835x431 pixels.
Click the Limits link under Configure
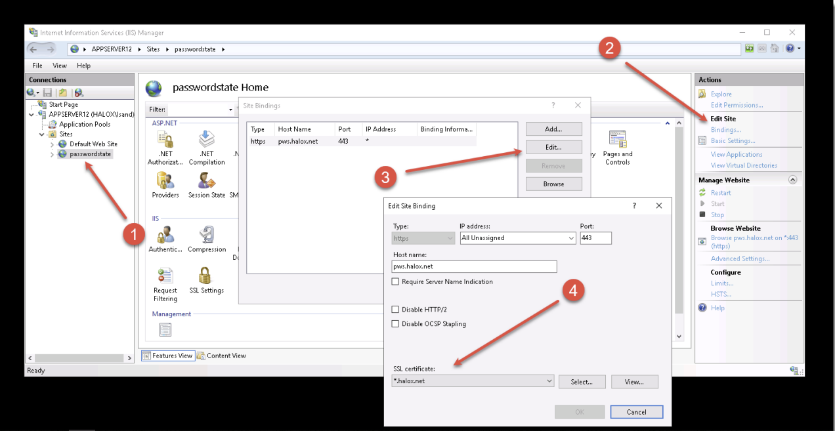pos(721,283)
